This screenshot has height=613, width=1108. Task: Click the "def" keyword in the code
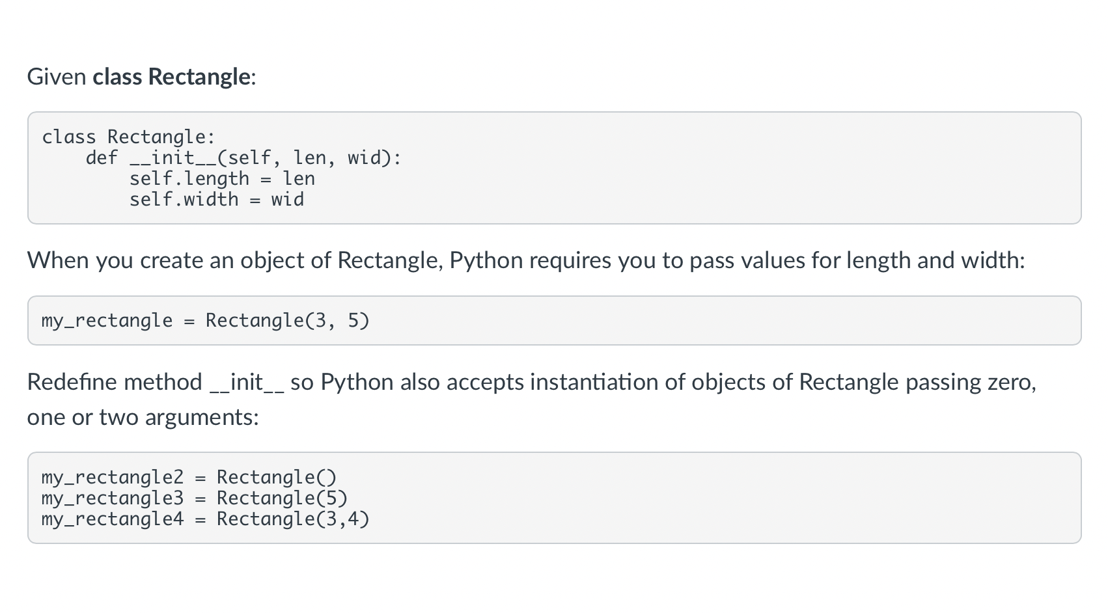102,157
